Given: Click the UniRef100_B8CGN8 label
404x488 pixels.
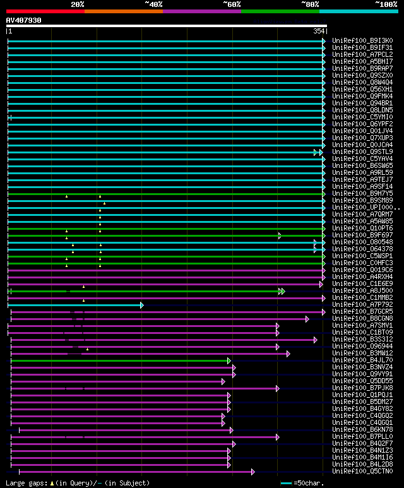Looking at the screenshot, I should coord(362,318).
